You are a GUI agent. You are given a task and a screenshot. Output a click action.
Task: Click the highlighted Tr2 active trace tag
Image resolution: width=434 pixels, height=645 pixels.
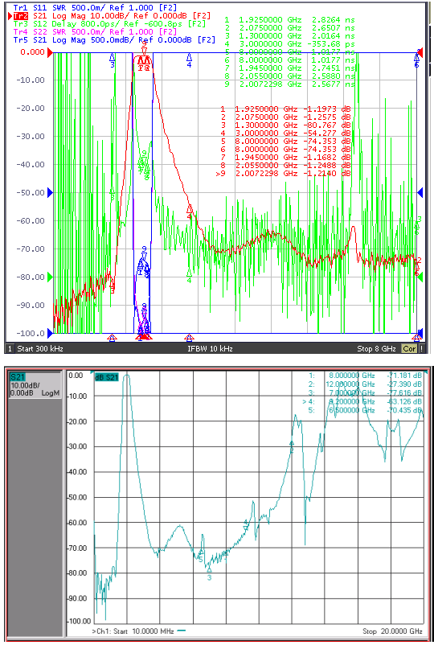point(21,16)
